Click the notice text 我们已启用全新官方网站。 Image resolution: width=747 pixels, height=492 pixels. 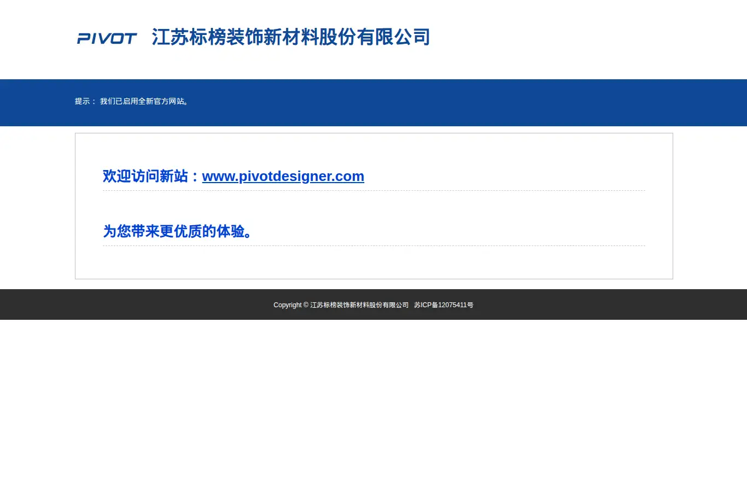145,101
